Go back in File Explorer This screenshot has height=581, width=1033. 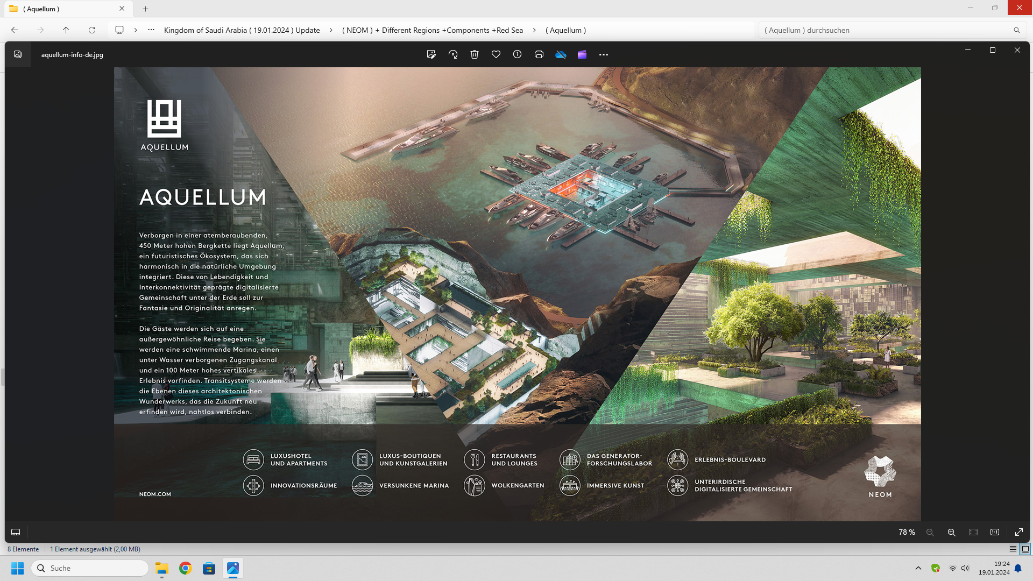[15, 30]
